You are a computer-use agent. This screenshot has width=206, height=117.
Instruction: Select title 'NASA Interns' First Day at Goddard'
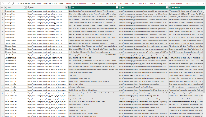click(93, 58)
